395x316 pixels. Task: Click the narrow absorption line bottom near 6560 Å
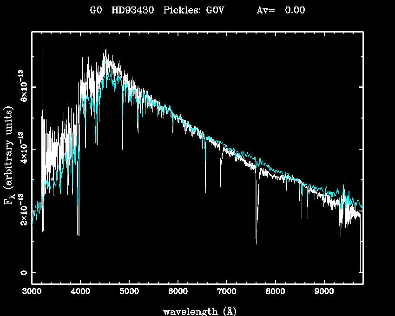205,192
